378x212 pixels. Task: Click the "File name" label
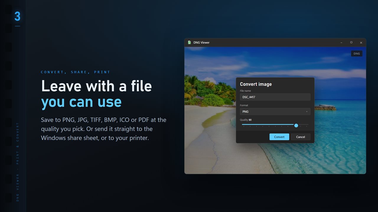pyautogui.click(x=245, y=91)
